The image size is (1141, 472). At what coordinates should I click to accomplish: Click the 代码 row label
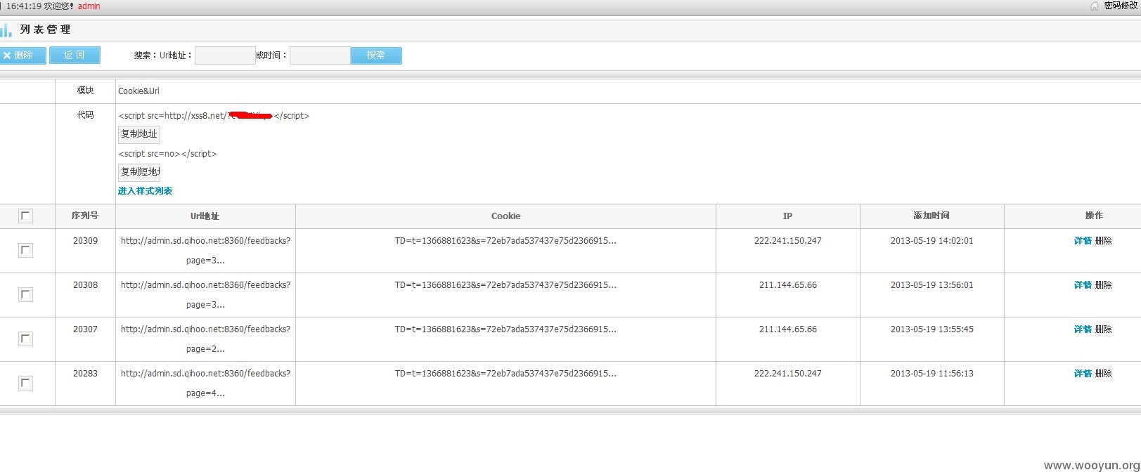(85, 115)
